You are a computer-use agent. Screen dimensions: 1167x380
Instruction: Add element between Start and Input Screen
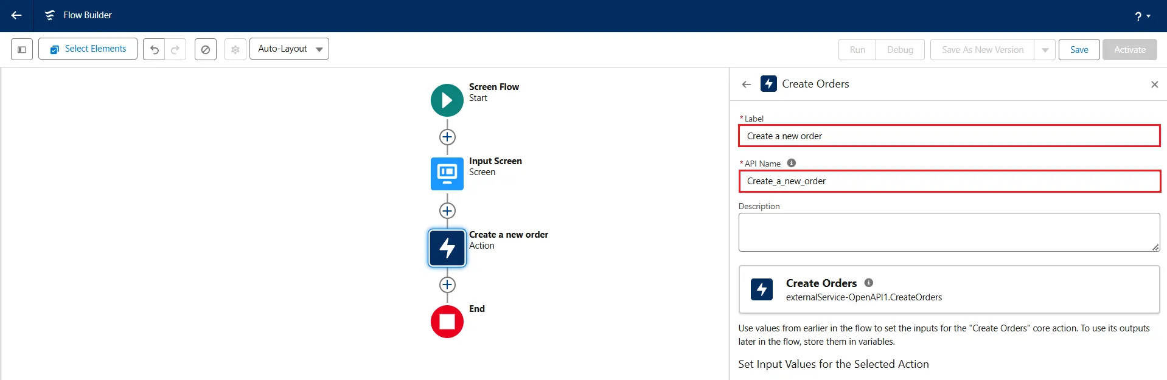tap(447, 137)
